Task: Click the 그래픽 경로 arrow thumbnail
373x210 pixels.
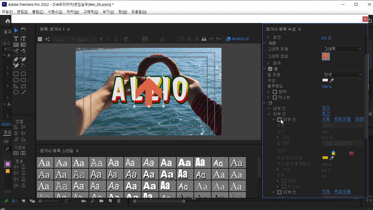Action: click(326, 56)
